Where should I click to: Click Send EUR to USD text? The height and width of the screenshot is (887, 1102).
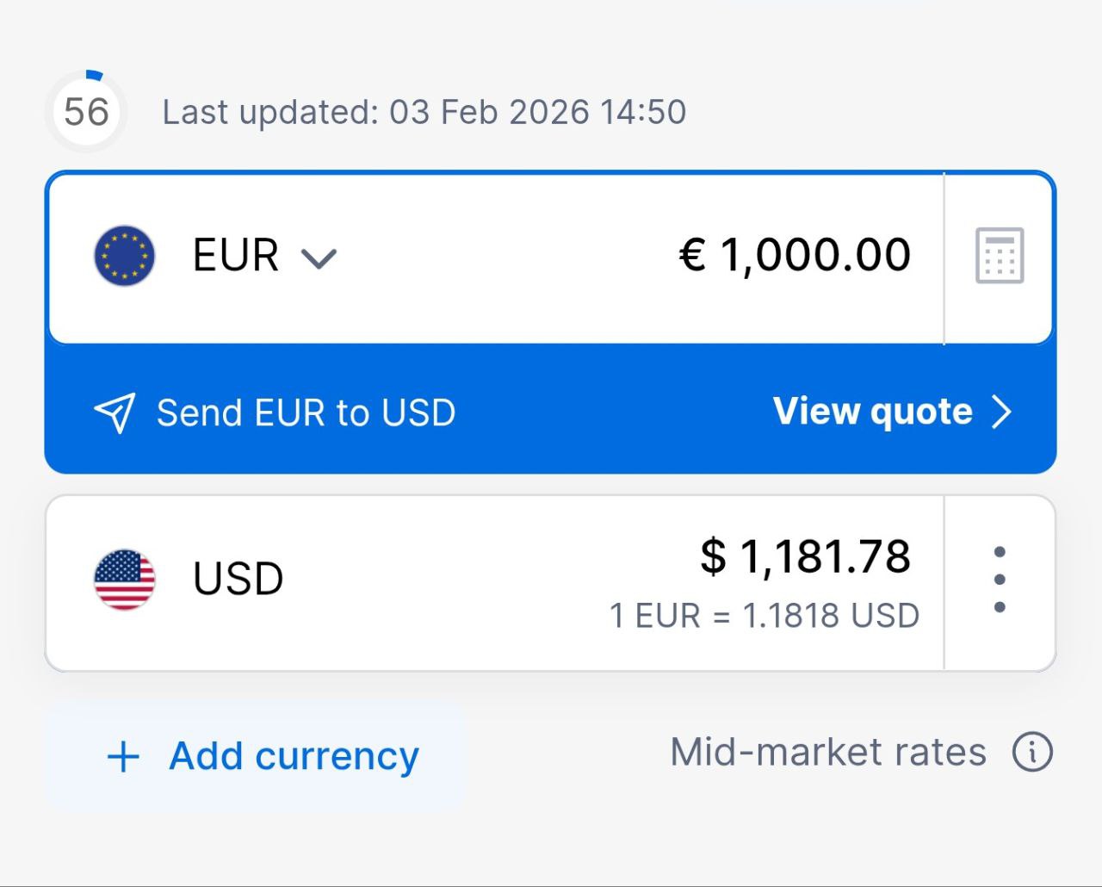coord(306,413)
